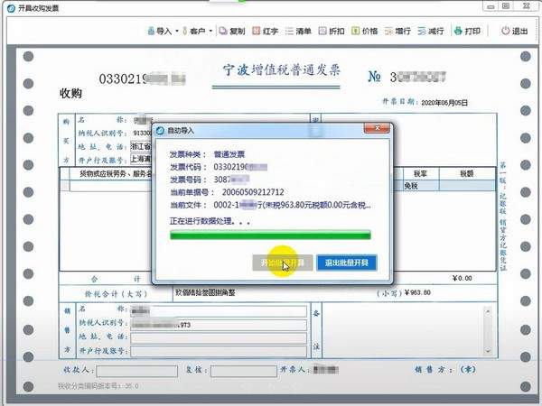
Task: Click the 退出 (Exit) toolbar button
Action: (514, 31)
